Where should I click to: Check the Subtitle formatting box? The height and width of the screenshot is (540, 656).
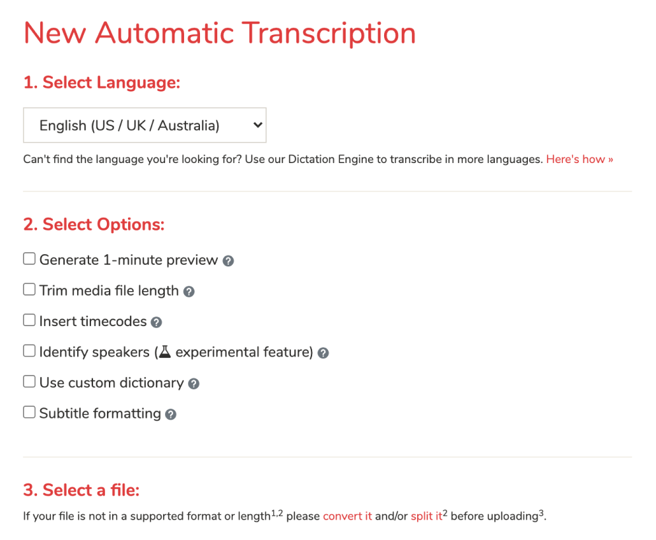(x=29, y=412)
